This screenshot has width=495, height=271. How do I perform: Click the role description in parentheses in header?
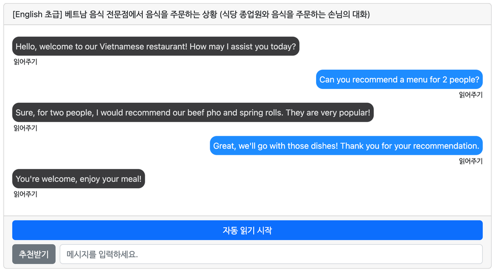click(295, 14)
